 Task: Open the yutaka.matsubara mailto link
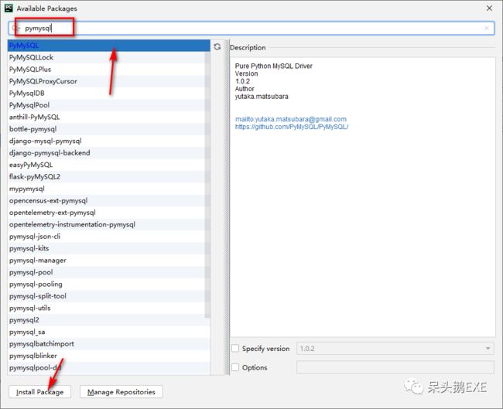(x=291, y=119)
